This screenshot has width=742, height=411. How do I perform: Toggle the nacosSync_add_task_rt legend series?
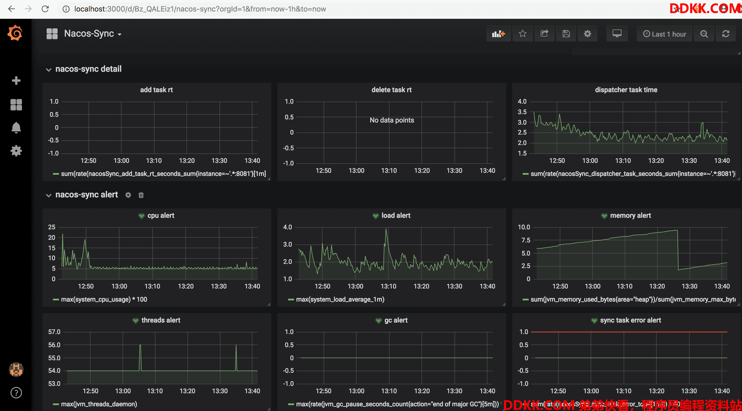163,174
